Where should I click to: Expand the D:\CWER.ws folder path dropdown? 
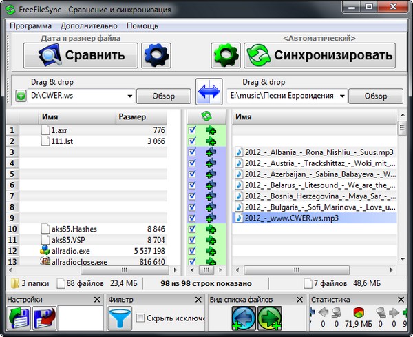pos(129,96)
